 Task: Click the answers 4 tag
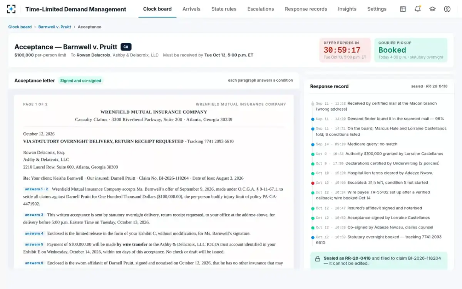34,234
